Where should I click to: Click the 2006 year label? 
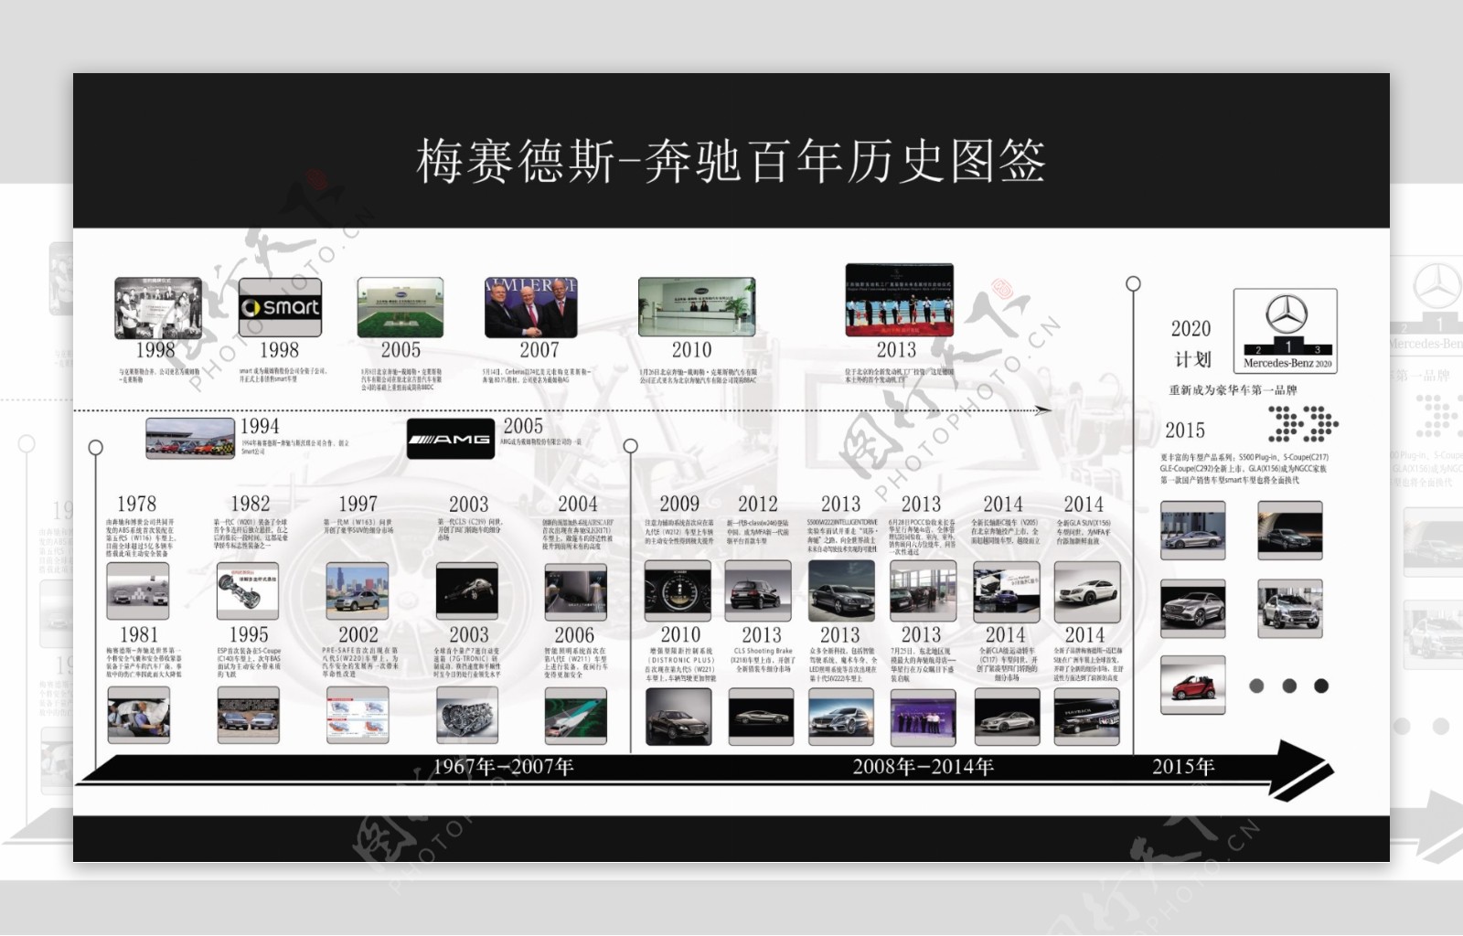point(574,635)
